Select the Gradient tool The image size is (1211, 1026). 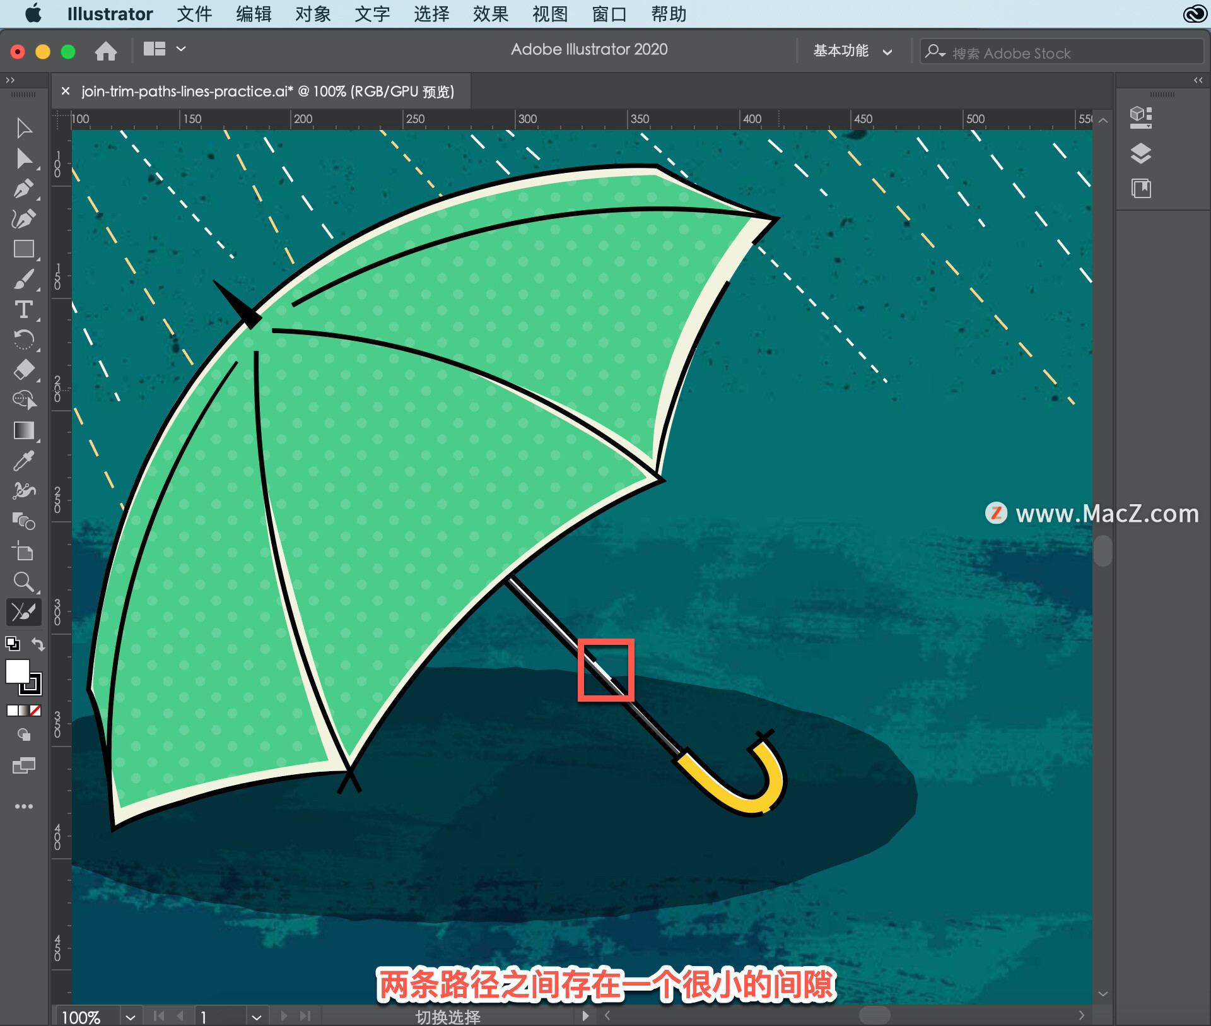pyautogui.click(x=24, y=430)
